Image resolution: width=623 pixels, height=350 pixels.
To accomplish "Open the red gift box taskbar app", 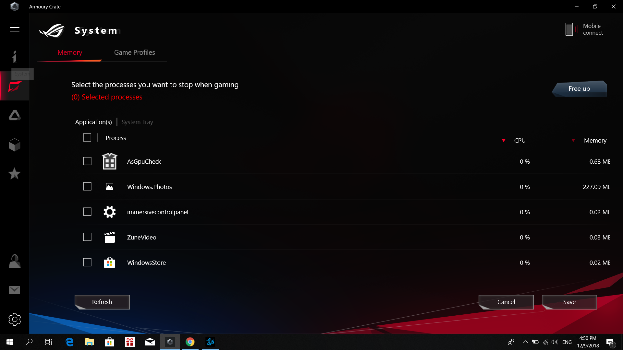I will coord(130,342).
